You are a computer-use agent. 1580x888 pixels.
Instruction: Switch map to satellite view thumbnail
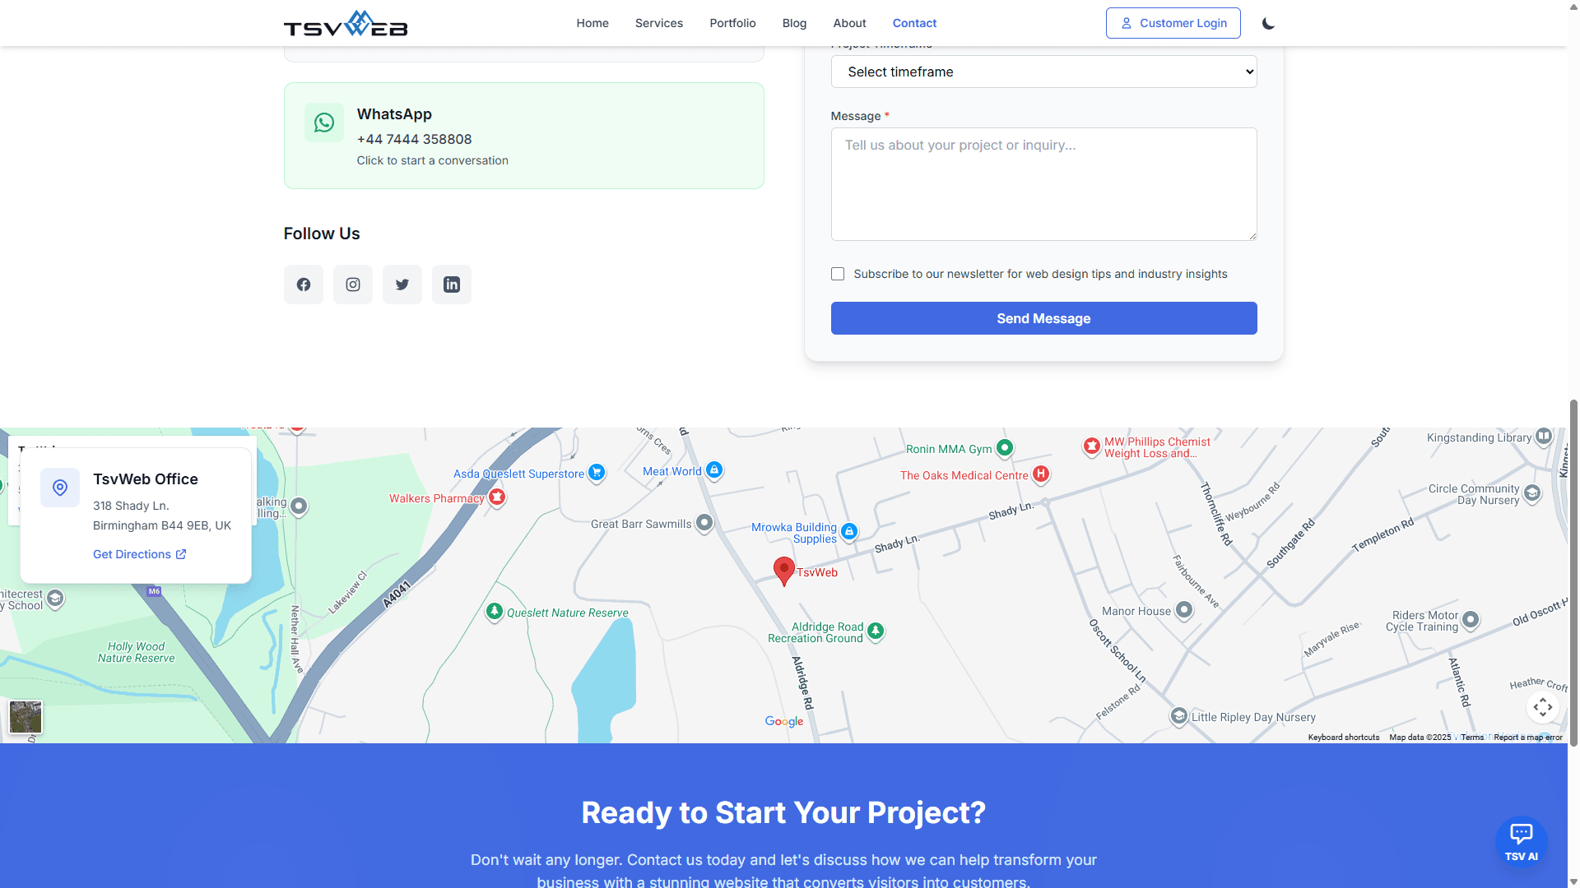point(26,717)
